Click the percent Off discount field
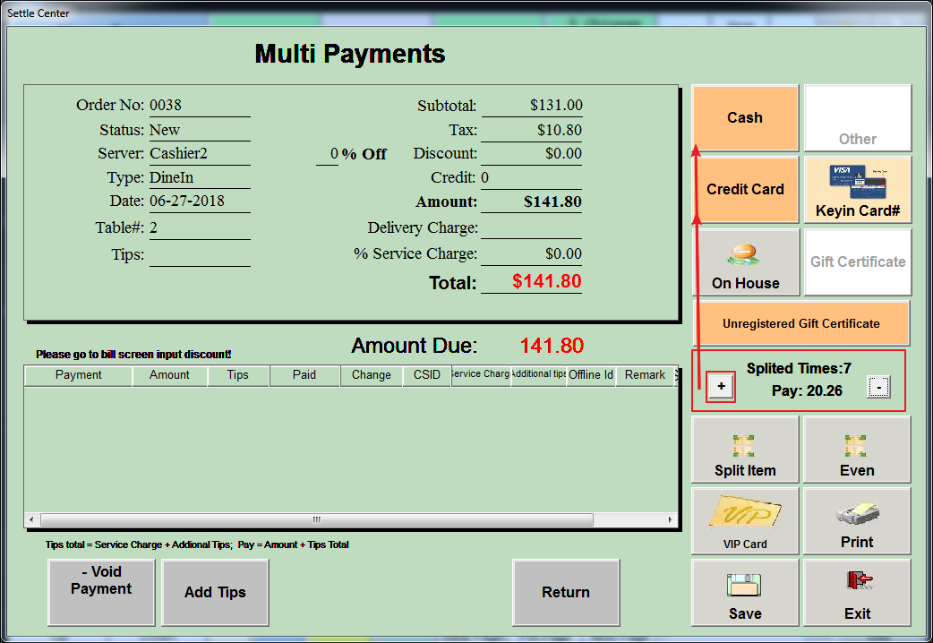Viewport: 933px width, 643px height. [327, 154]
